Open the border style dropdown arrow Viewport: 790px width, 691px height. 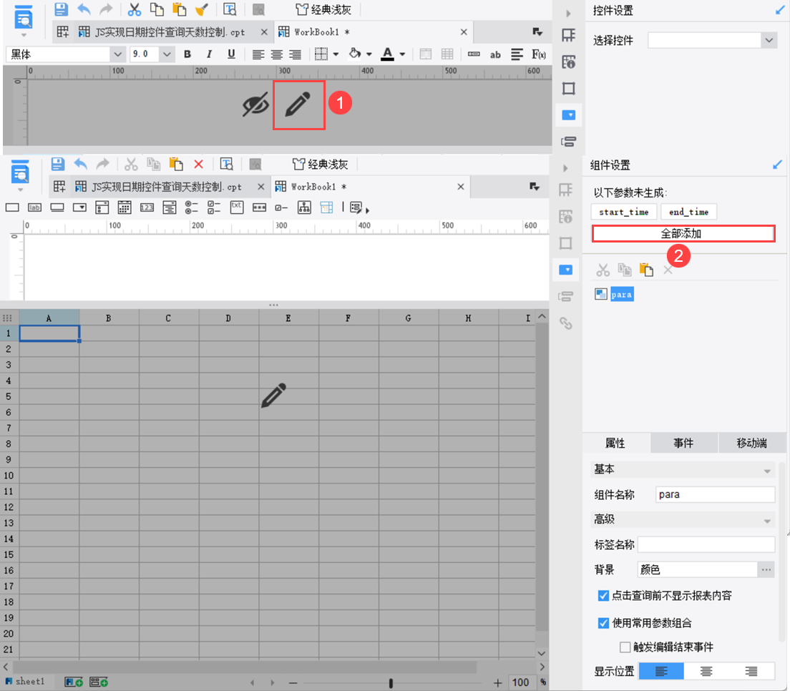tap(336, 54)
